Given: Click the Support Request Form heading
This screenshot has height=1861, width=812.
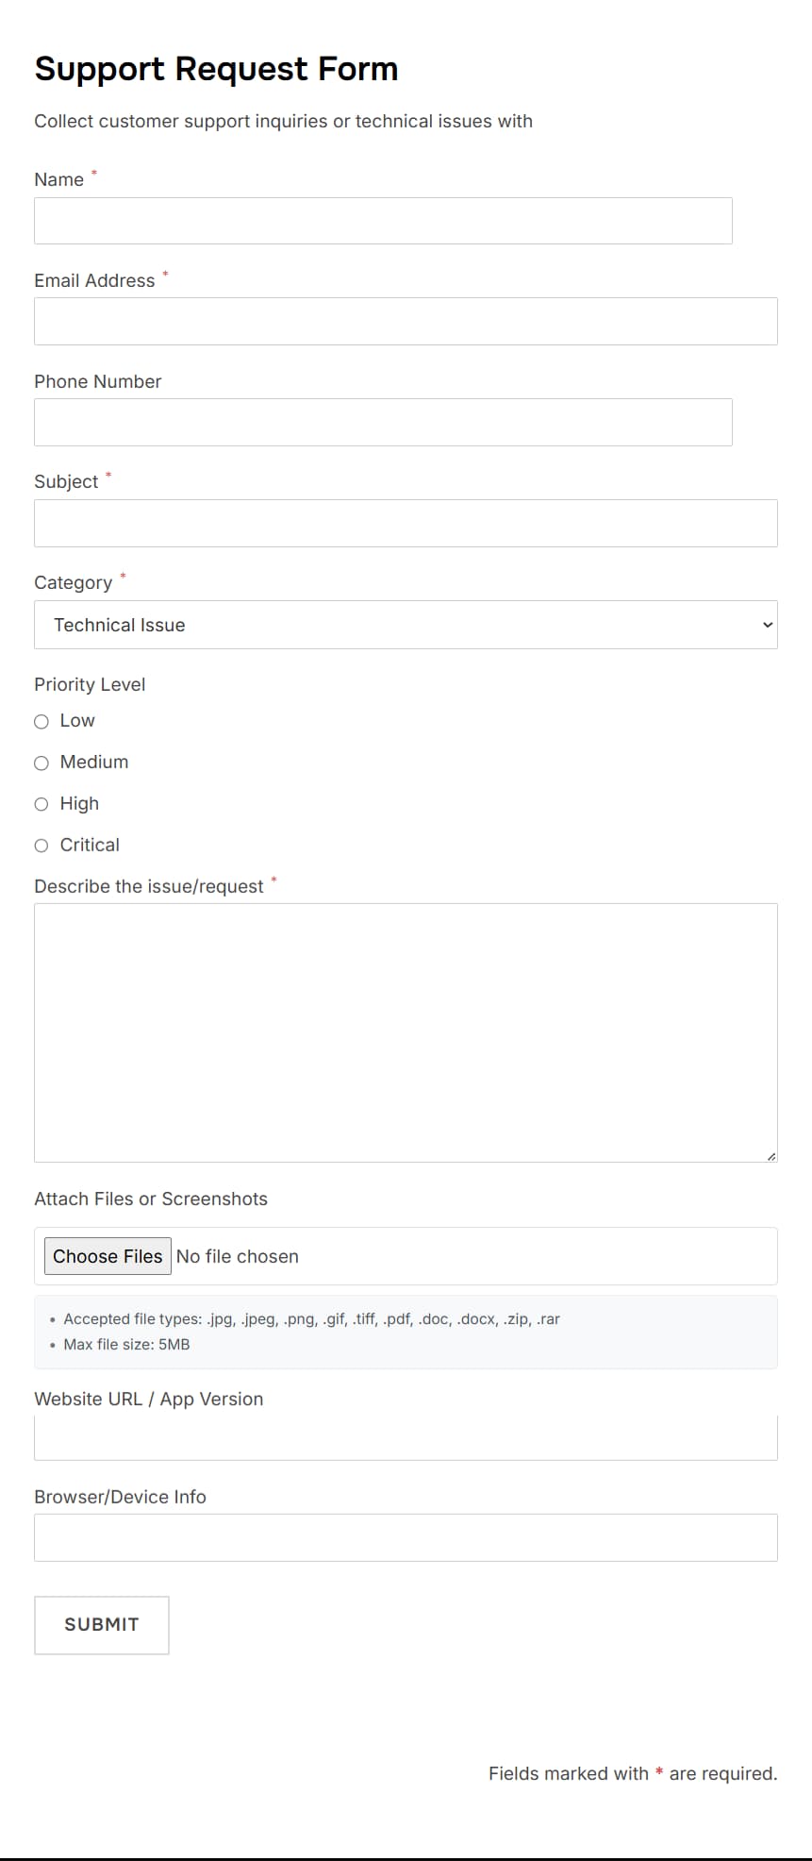Looking at the screenshot, I should pyautogui.click(x=216, y=68).
